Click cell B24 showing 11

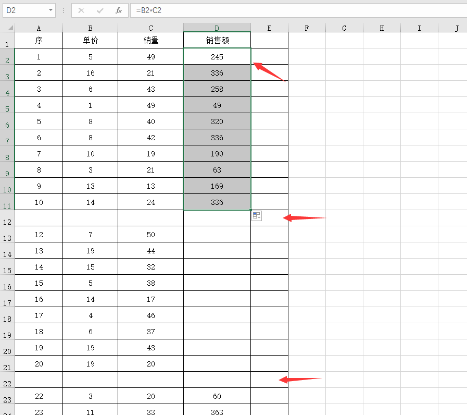(90, 410)
